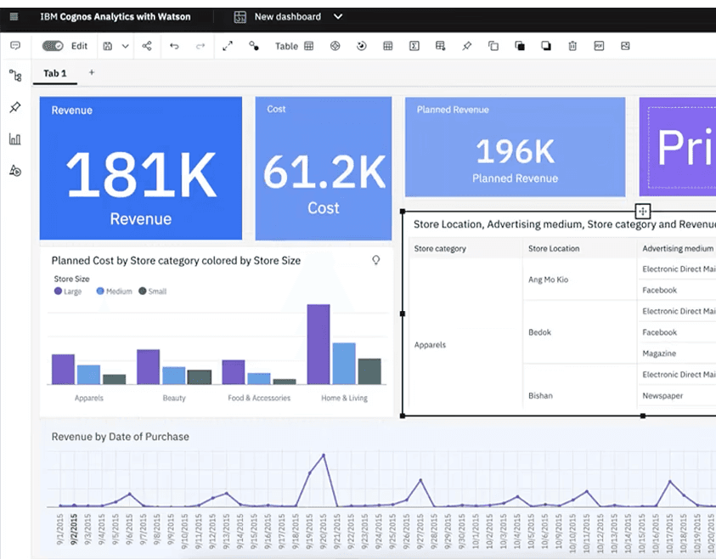This screenshot has height=560, width=716.
Task: Open the insights lightbulb on bar chart
Action: 375,260
